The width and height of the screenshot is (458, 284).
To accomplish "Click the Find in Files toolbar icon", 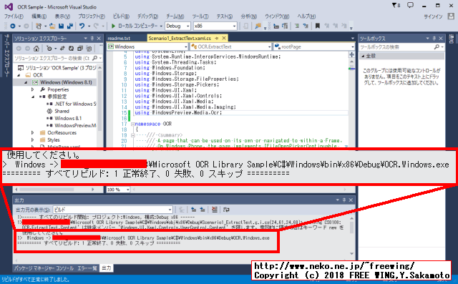I will 258,26.
